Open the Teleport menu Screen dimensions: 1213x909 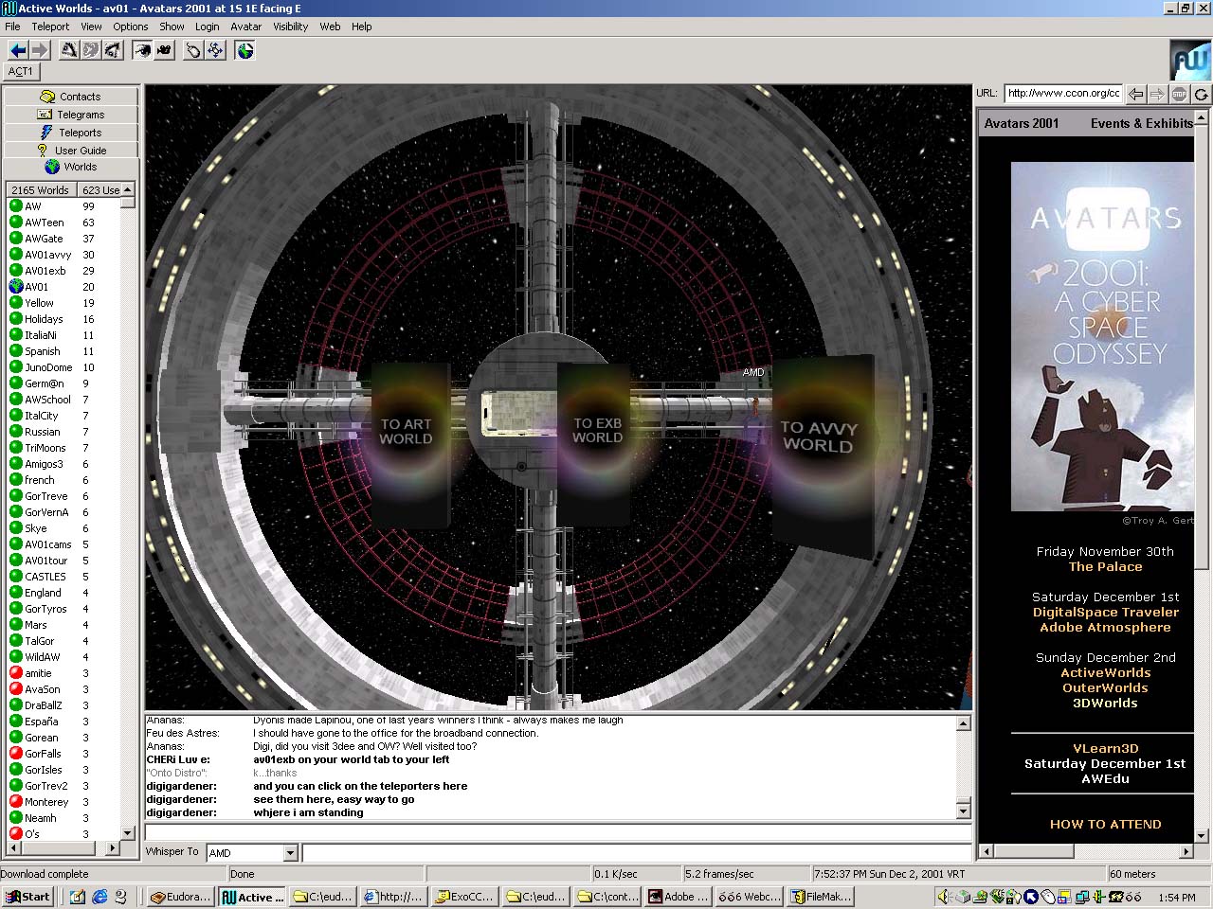[x=50, y=27]
